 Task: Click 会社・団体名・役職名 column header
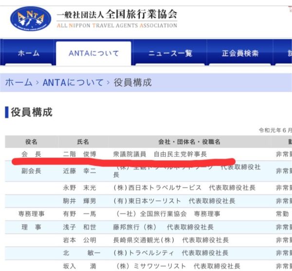point(189,142)
